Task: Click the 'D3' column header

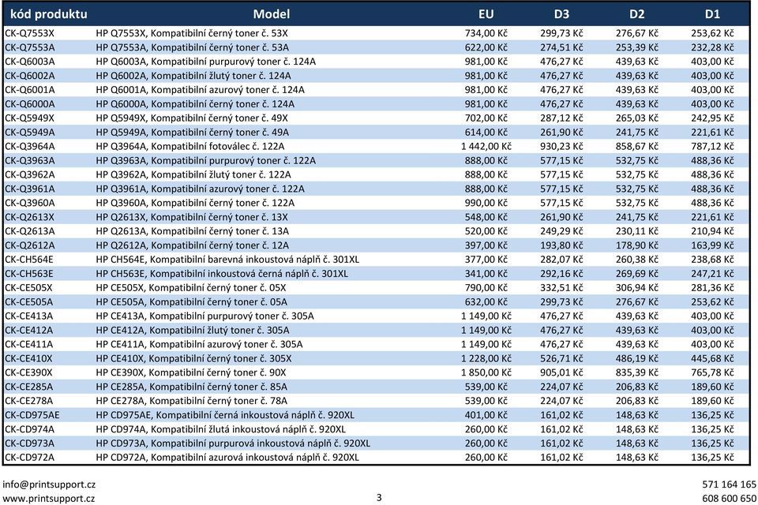Action: pos(561,14)
